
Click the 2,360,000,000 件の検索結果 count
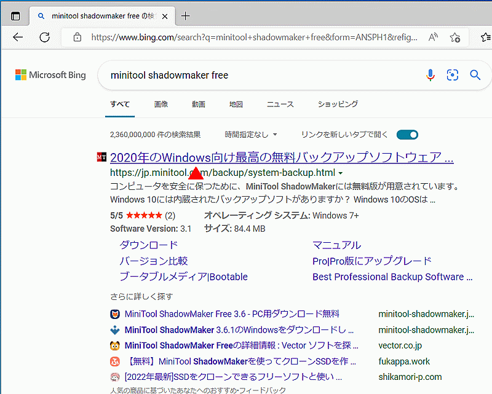[156, 135]
